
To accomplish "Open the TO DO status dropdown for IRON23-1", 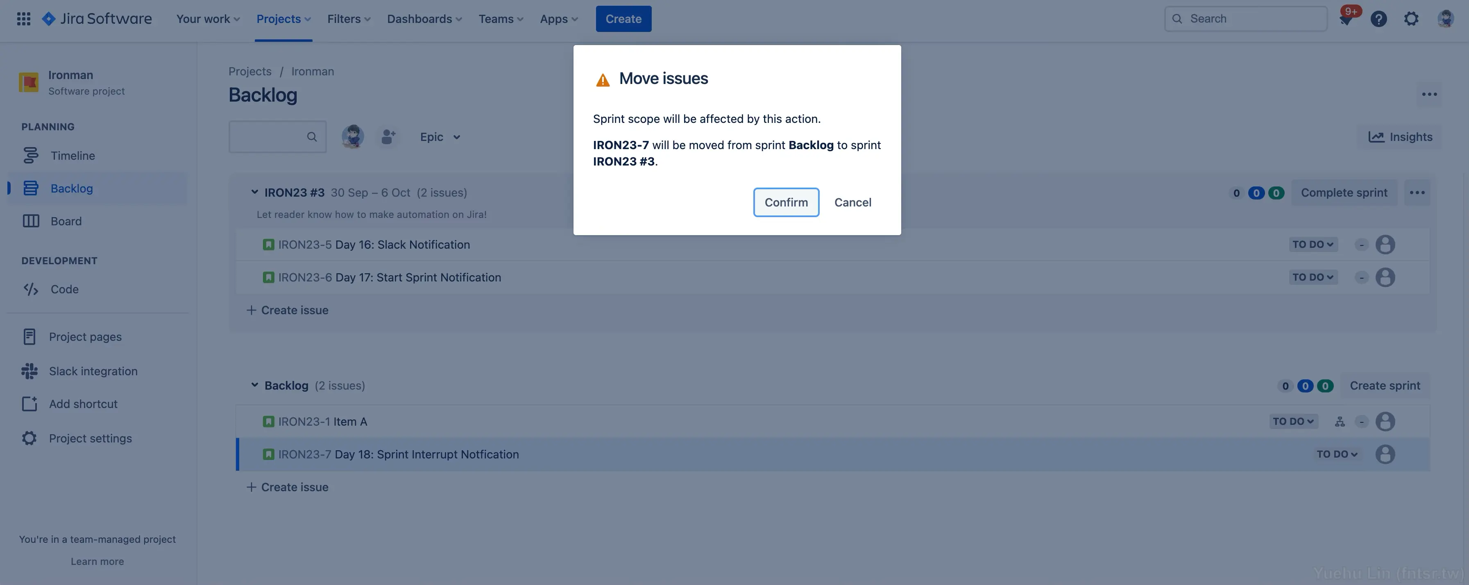I will (x=1293, y=422).
